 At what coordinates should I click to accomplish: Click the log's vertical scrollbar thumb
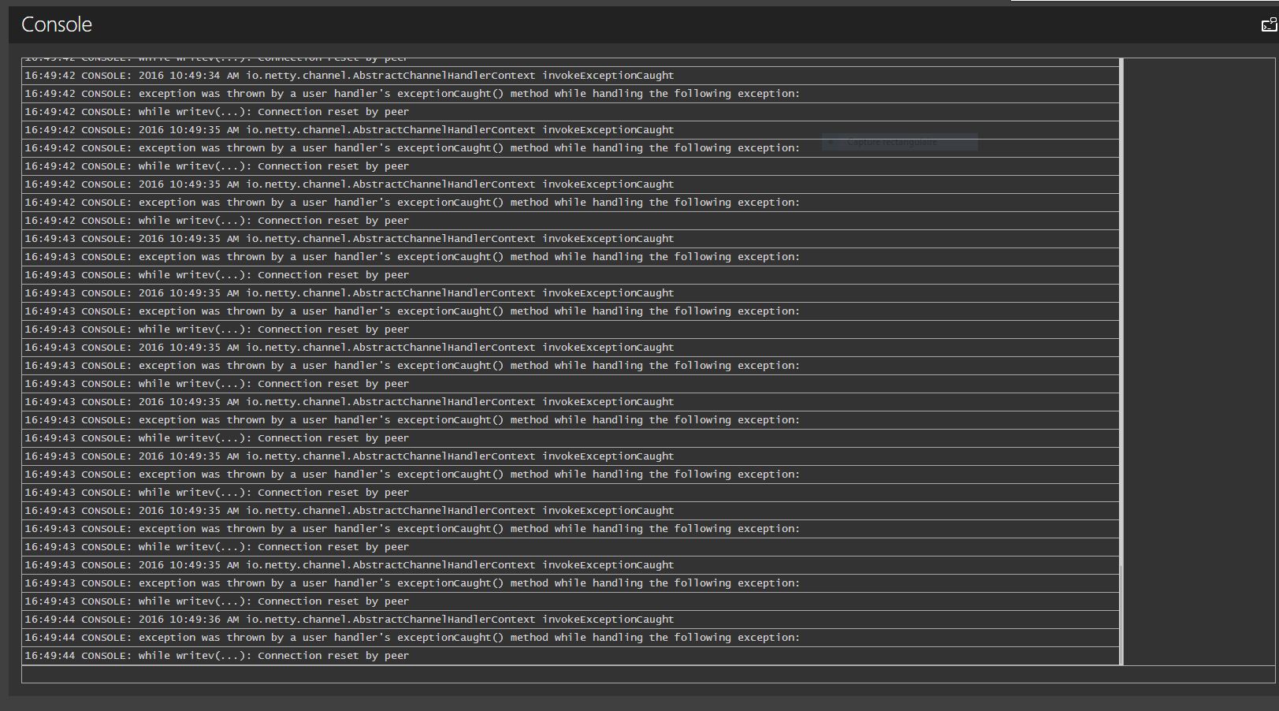[1121, 615]
